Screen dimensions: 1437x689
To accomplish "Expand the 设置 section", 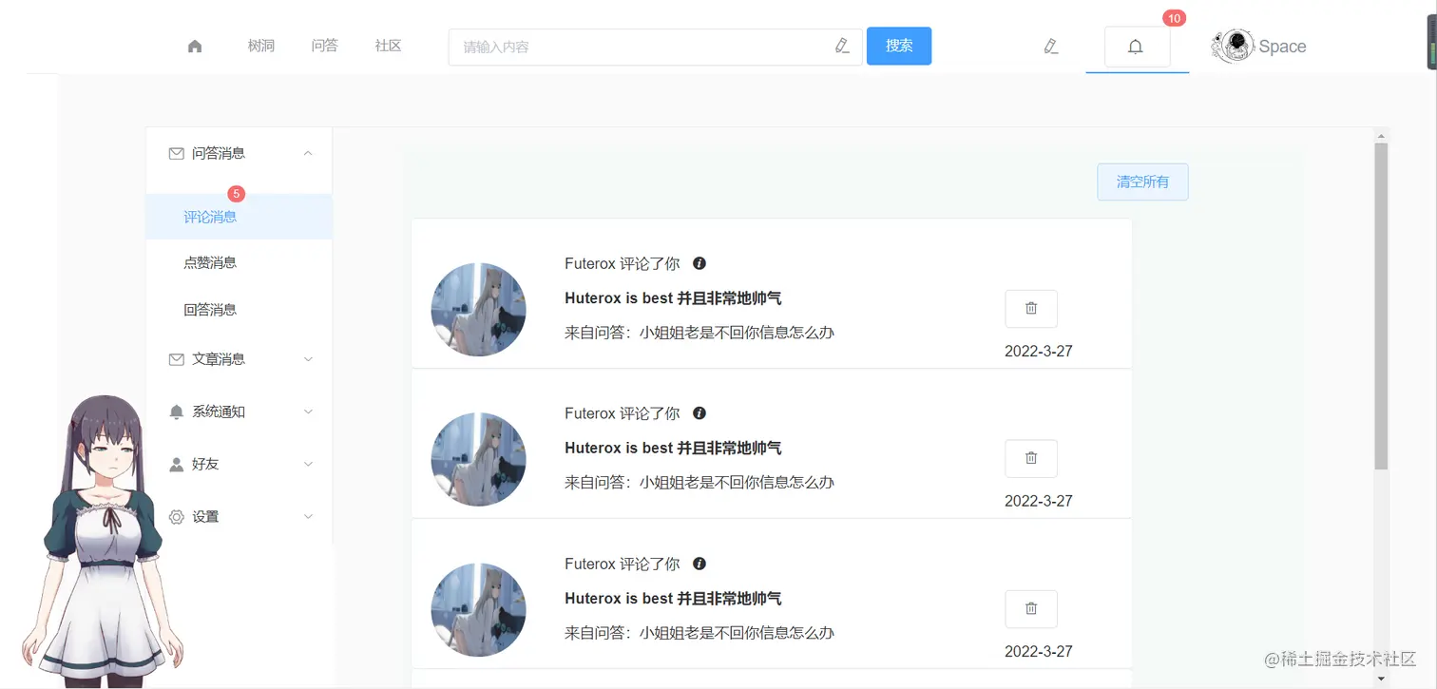I will point(307,516).
